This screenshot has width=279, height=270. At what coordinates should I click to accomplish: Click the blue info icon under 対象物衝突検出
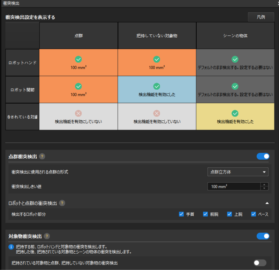click(x=11, y=247)
